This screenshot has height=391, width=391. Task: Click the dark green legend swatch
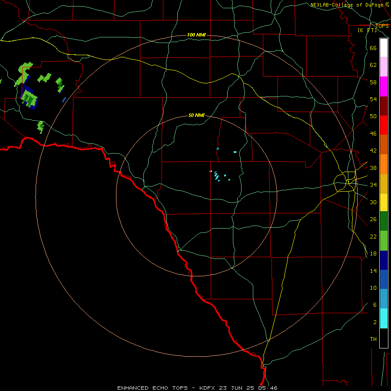click(x=384, y=221)
